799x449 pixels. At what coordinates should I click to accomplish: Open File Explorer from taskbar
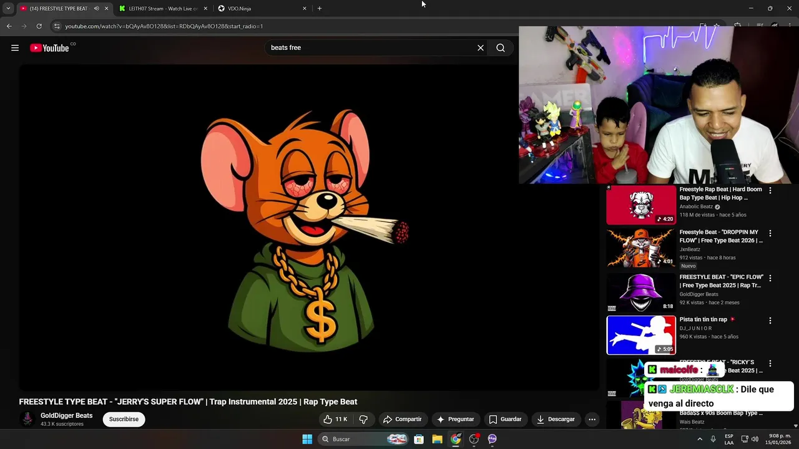(x=437, y=439)
